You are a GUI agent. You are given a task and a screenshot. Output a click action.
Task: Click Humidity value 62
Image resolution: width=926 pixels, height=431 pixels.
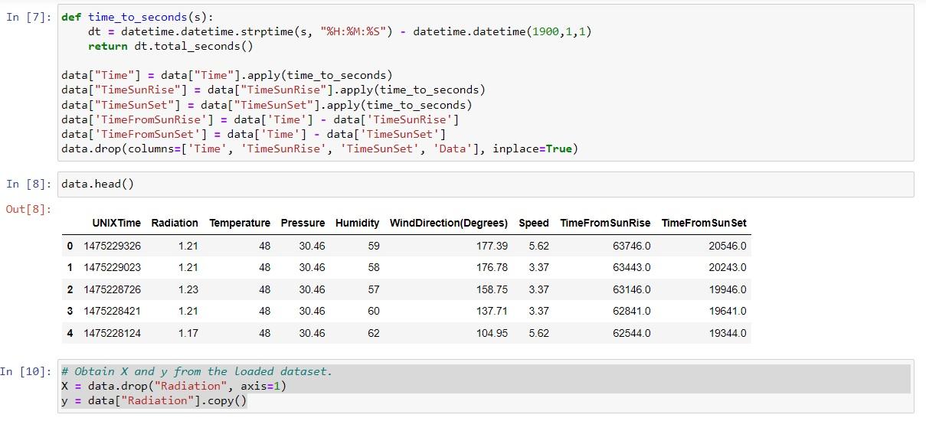point(373,333)
